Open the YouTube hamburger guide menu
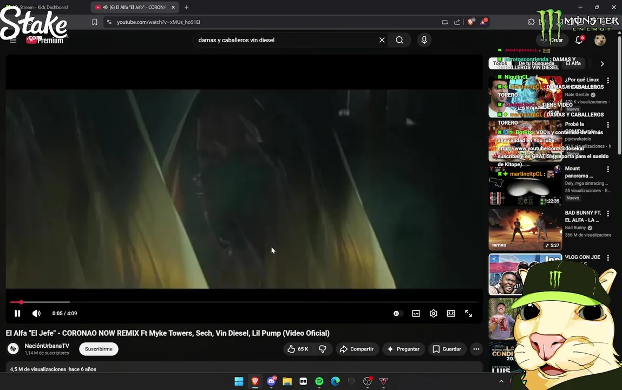This screenshot has height=390, width=622. (13, 40)
